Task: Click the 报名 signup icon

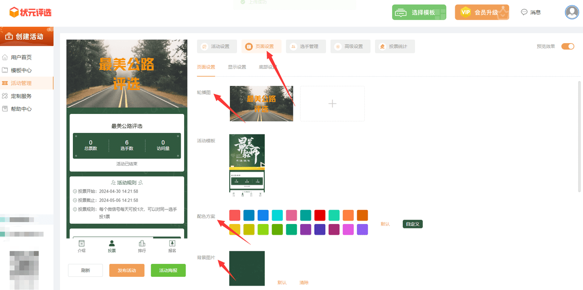Action: pyautogui.click(x=171, y=247)
